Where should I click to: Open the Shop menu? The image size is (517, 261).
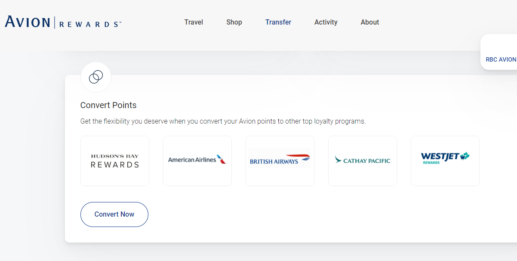pos(234,22)
